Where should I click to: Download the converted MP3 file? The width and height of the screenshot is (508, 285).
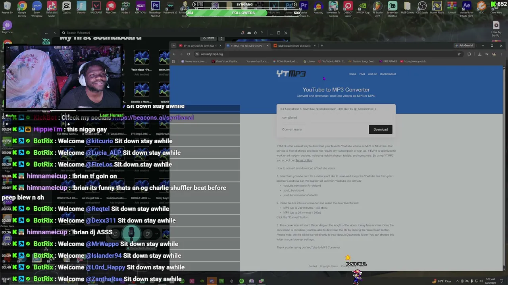pos(381,129)
